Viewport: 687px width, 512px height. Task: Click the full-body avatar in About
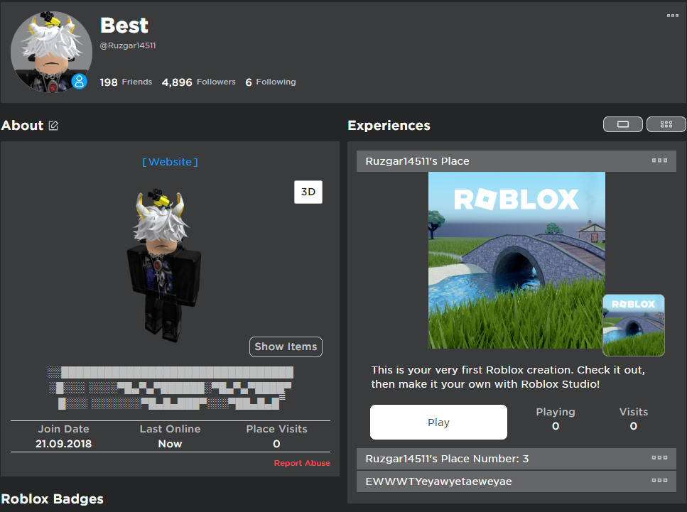[x=164, y=265]
